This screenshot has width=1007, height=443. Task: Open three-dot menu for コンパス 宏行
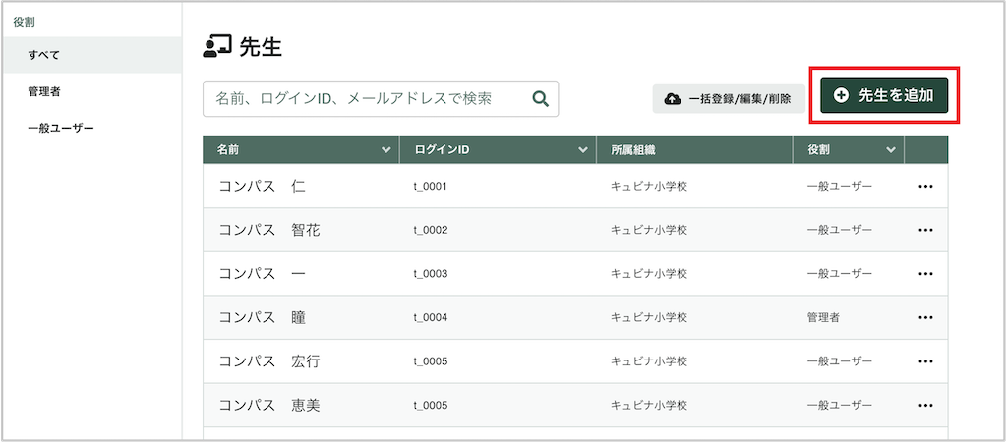[x=924, y=362]
